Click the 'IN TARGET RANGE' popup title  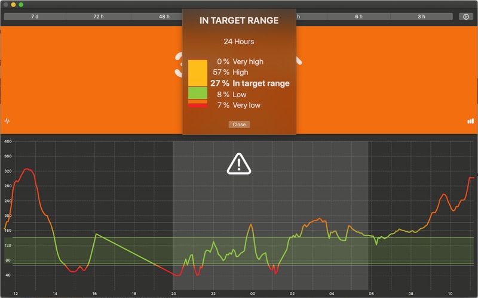239,20
